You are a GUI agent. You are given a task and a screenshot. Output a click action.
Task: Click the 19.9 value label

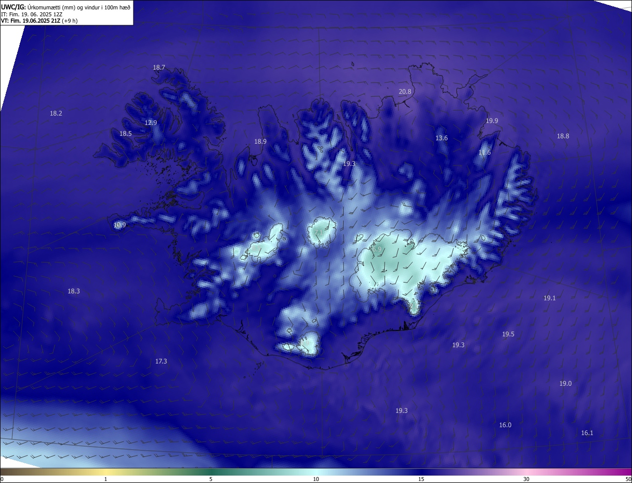[492, 121]
